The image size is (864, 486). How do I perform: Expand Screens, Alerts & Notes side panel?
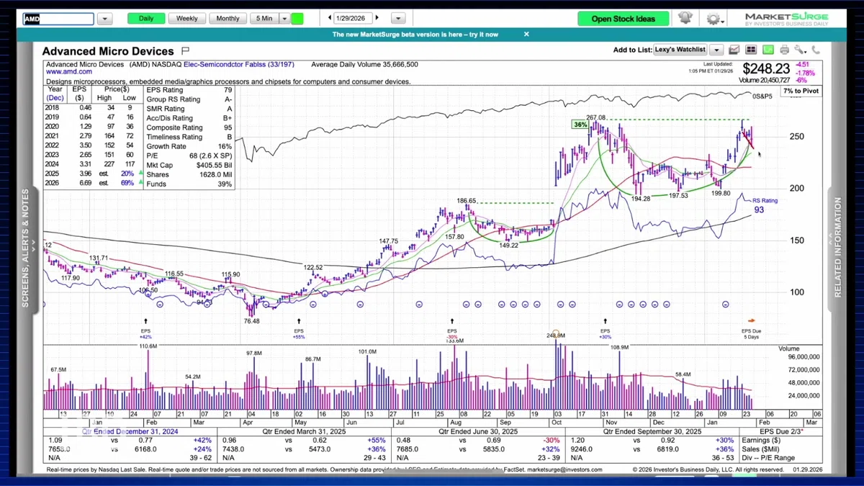[x=25, y=248]
